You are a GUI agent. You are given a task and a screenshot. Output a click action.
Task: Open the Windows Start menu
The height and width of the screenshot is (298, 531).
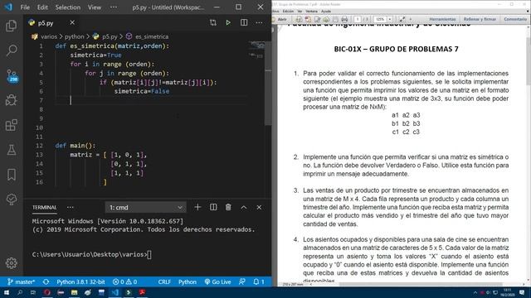click(7, 292)
